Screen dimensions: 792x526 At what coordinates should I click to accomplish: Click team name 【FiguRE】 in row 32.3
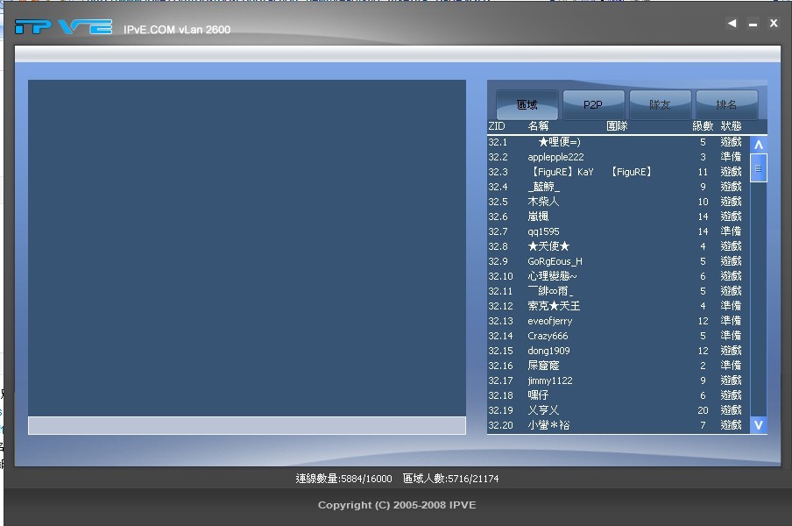632,172
